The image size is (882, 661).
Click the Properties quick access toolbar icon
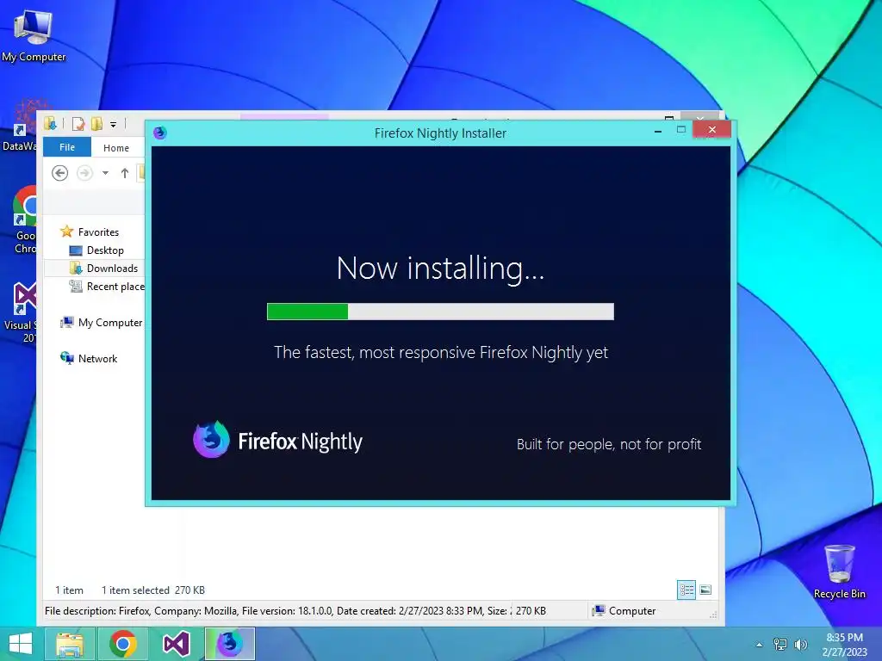coord(78,124)
